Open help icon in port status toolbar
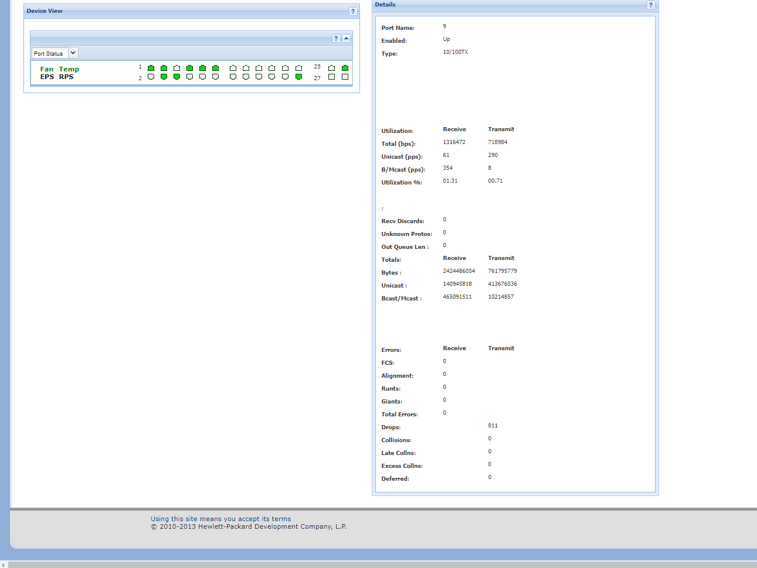 click(336, 38)
